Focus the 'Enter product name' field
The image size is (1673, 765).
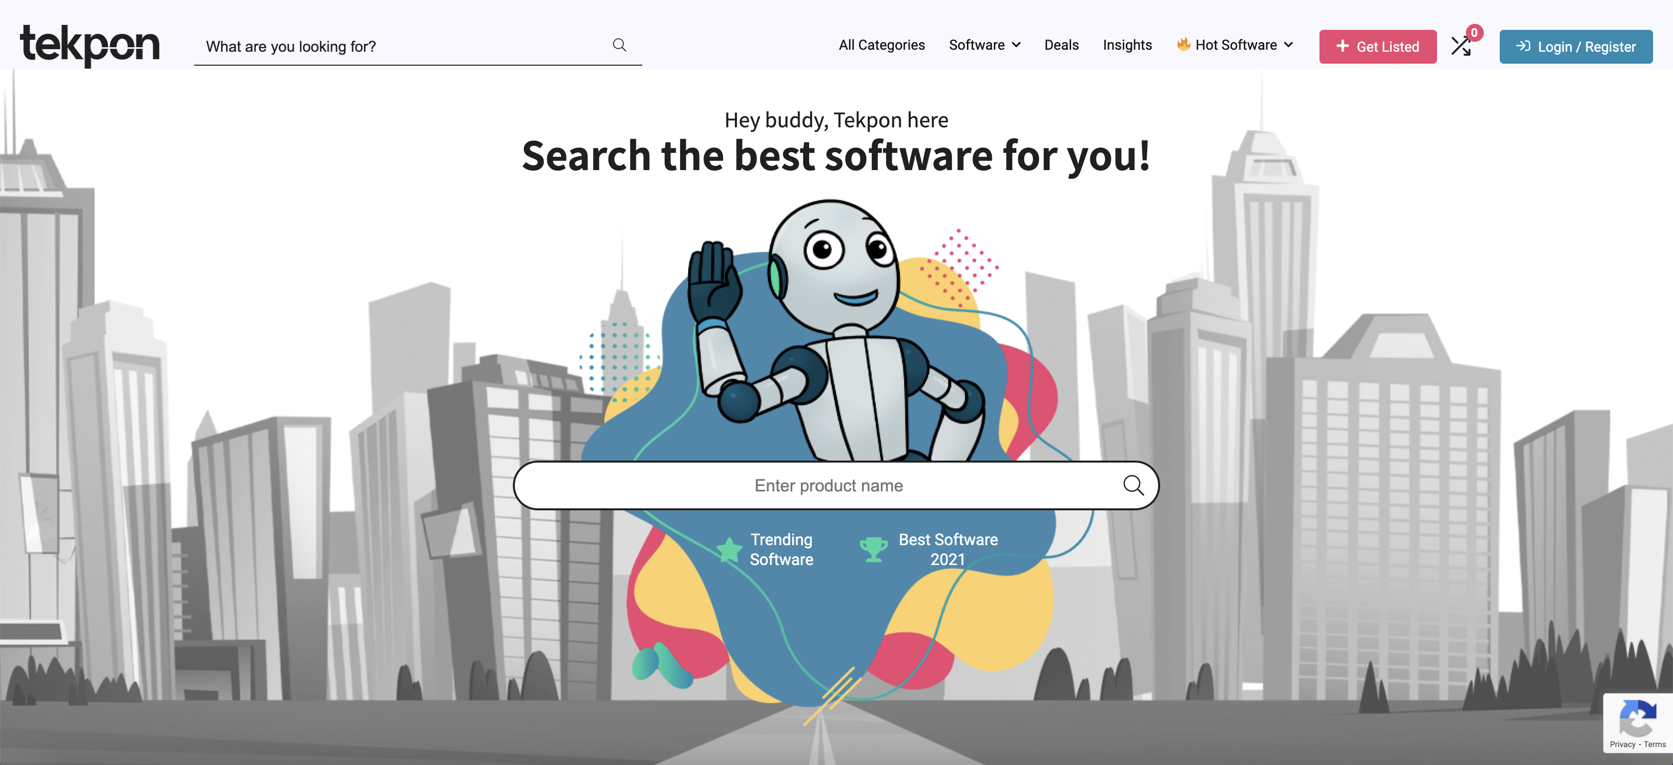(x=828, y=485)
